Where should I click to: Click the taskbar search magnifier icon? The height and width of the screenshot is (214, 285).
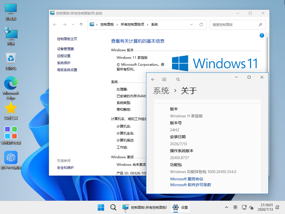(x=113, y=207)
